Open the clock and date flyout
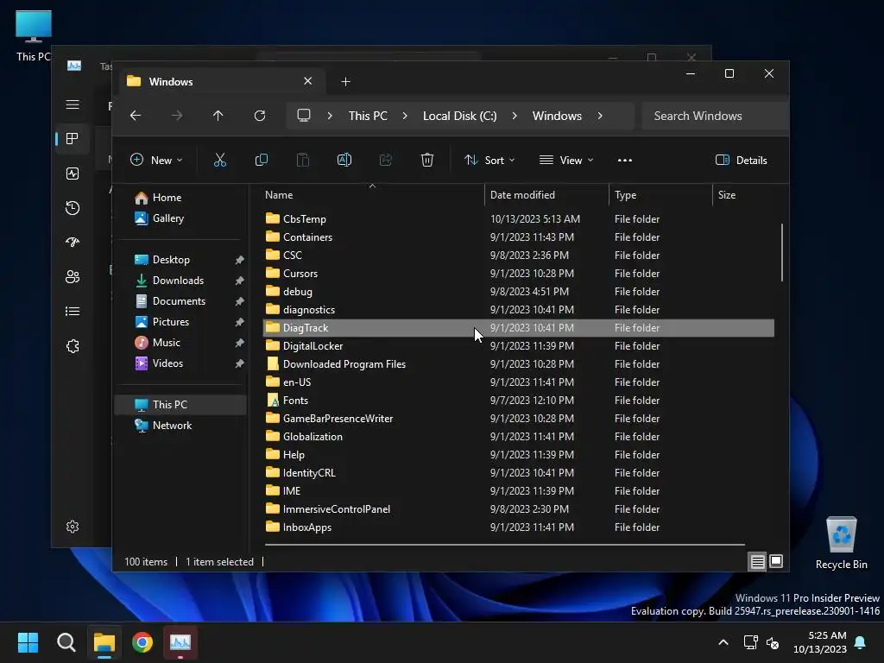 (820, 642)
